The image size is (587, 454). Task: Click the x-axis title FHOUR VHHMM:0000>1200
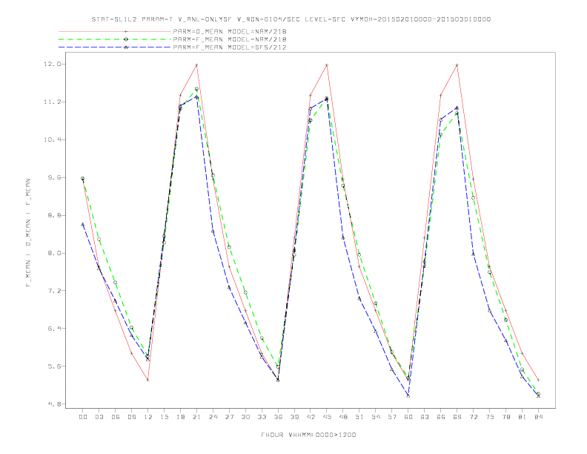click(308, 435)
